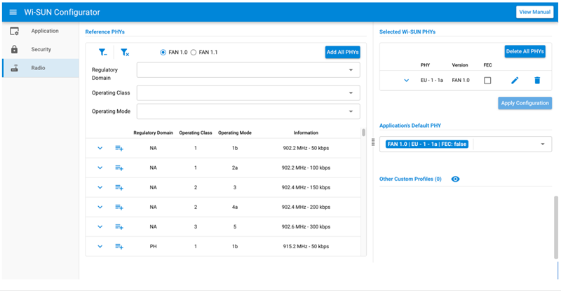
Task: Click the View Manual button
Action: 534,12
